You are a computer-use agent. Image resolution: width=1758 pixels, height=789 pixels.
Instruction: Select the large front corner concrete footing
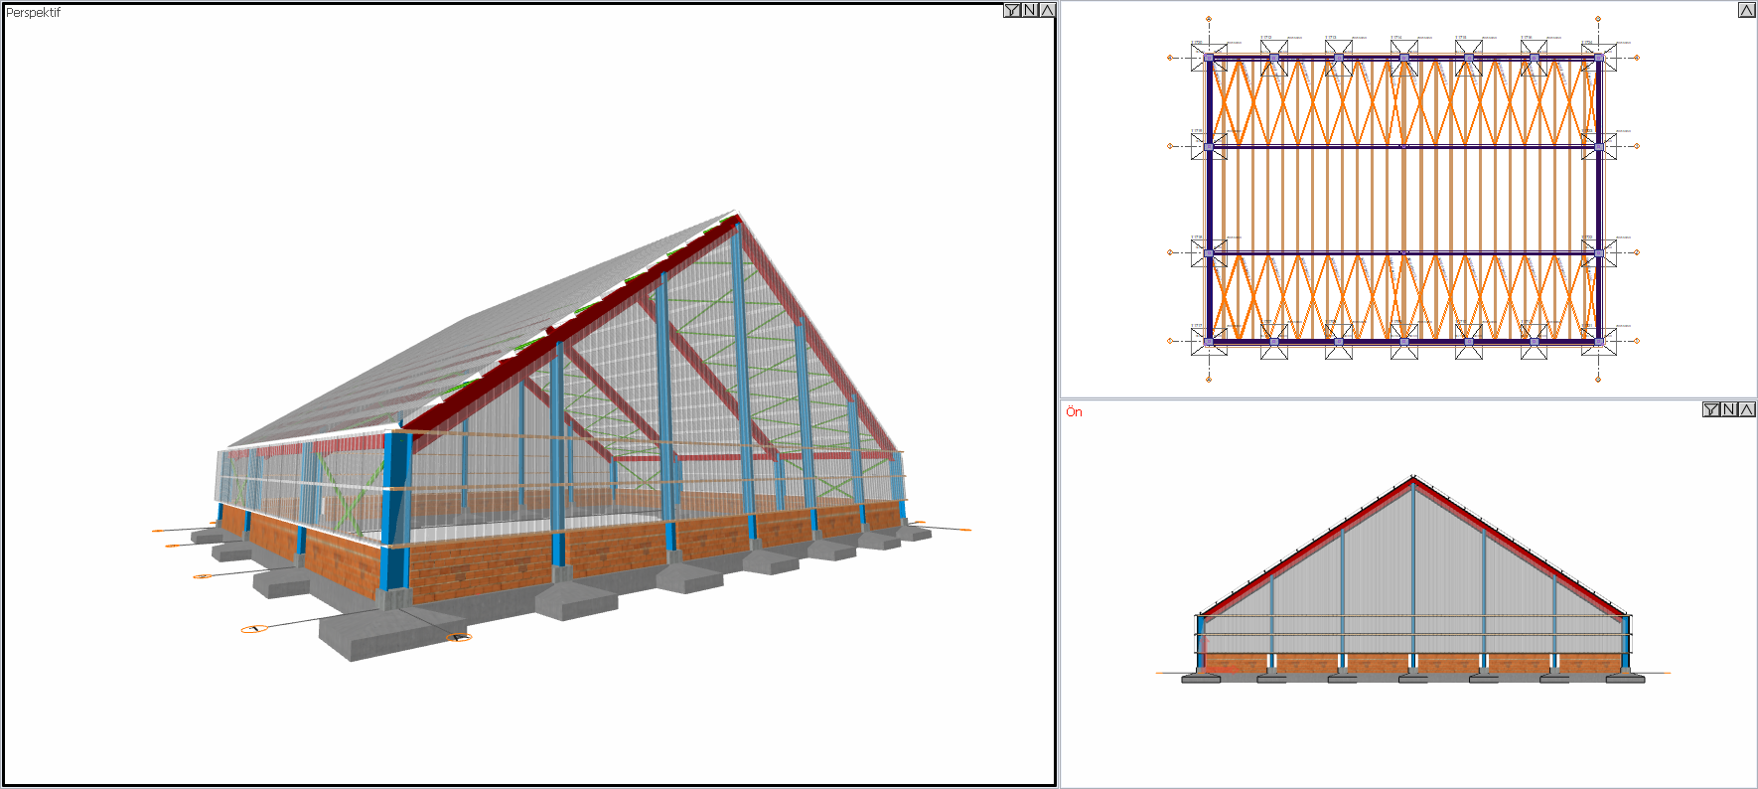point(392,631)
